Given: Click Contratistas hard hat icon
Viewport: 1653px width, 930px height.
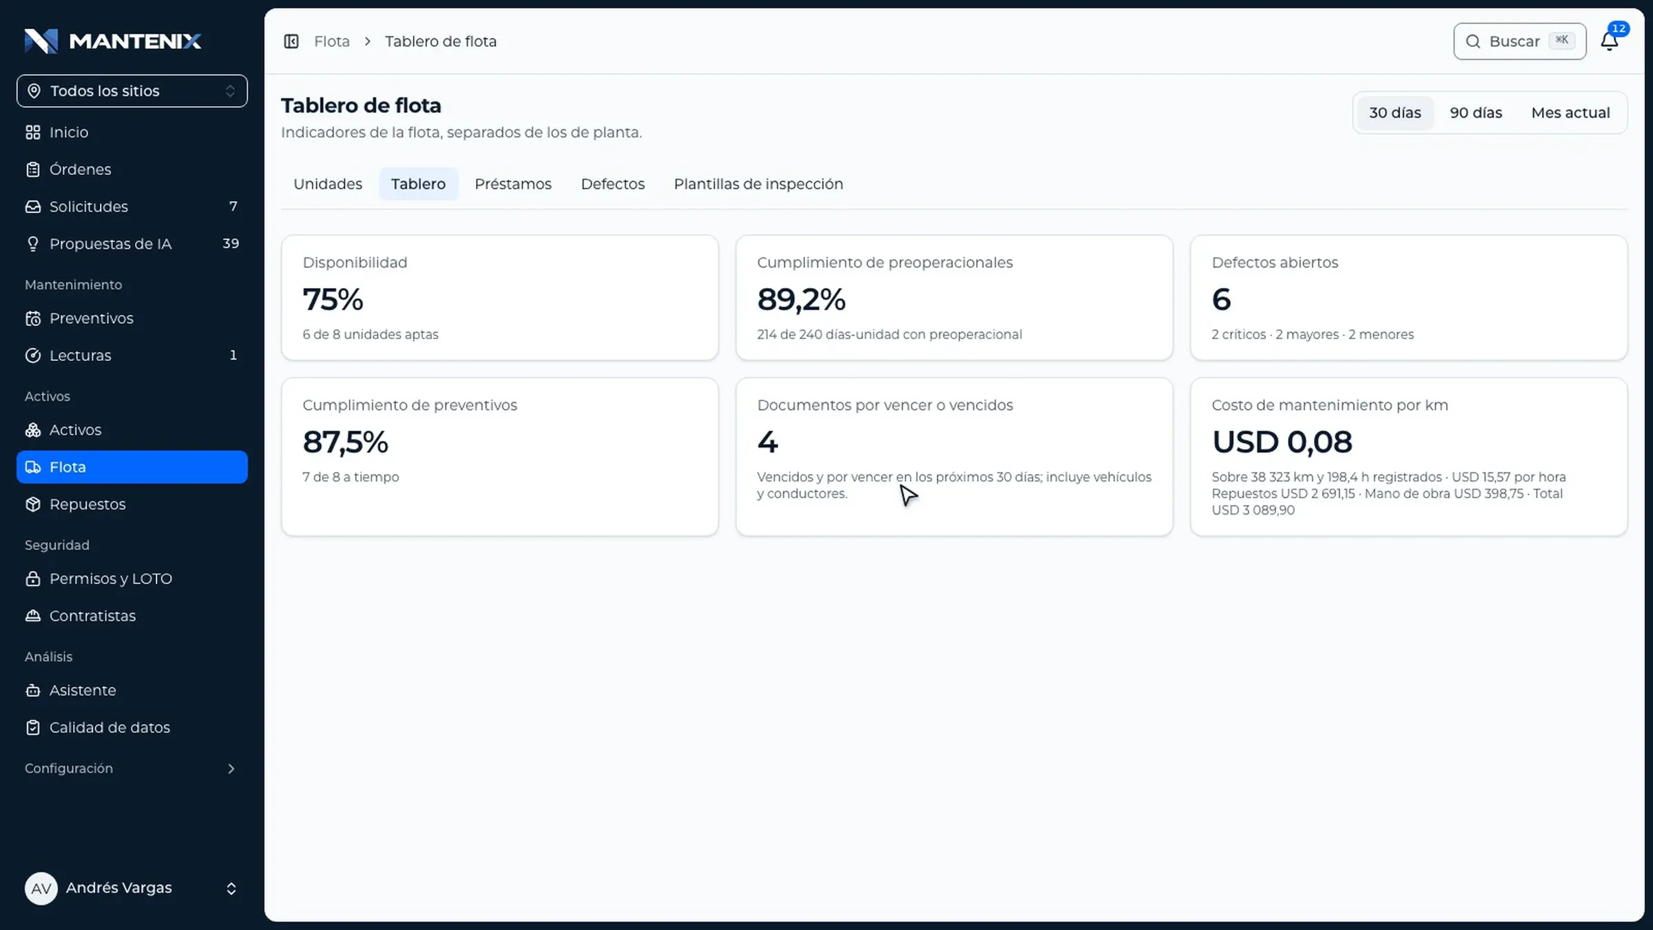Looking at the screenshot, I should pos(33,616).
